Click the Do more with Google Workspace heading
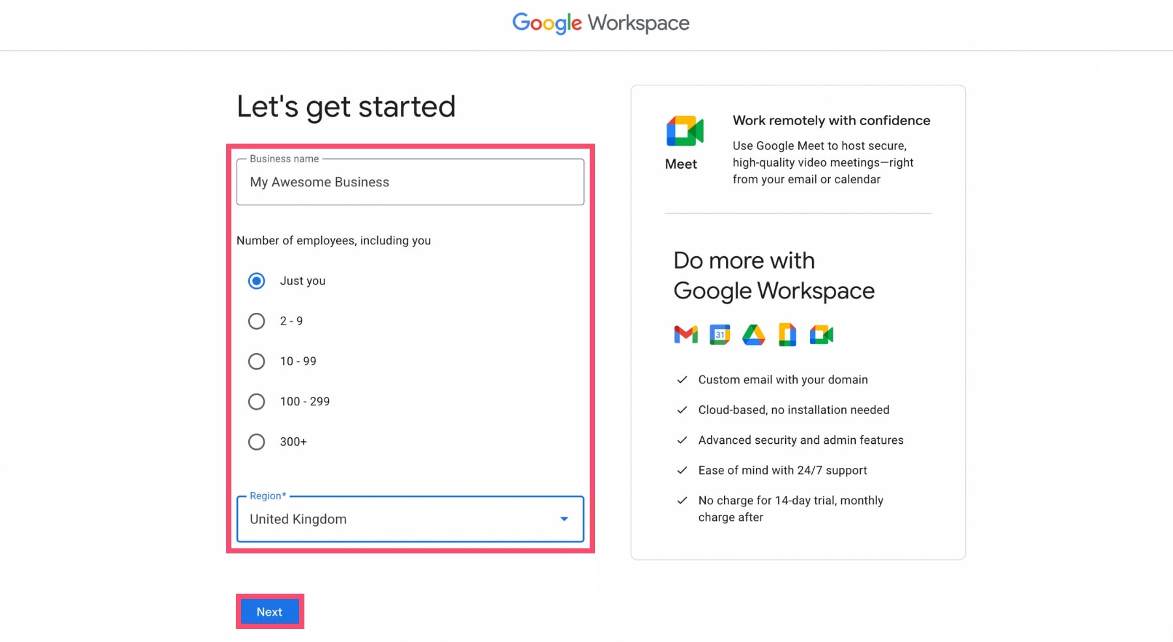This screenshot has height=642, width=1173. pyautogui.click(x=774, y=276)
